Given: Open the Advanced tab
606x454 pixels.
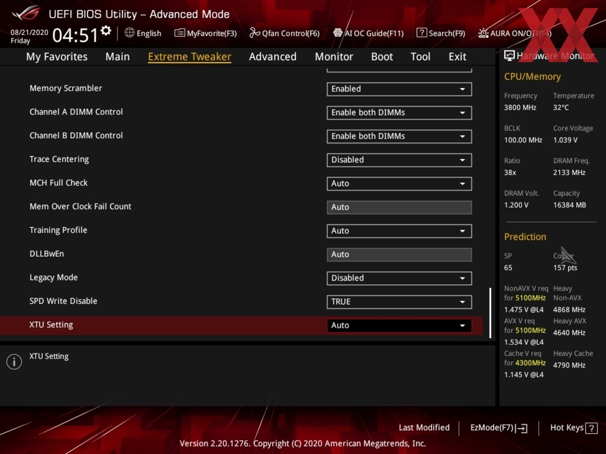Looking at the screenshot, I should [x=273, y=57].
